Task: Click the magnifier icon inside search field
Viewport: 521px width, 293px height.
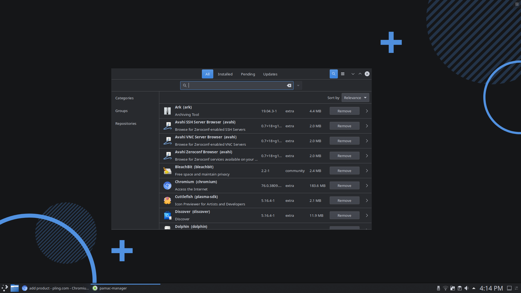Action: [185, 85]
